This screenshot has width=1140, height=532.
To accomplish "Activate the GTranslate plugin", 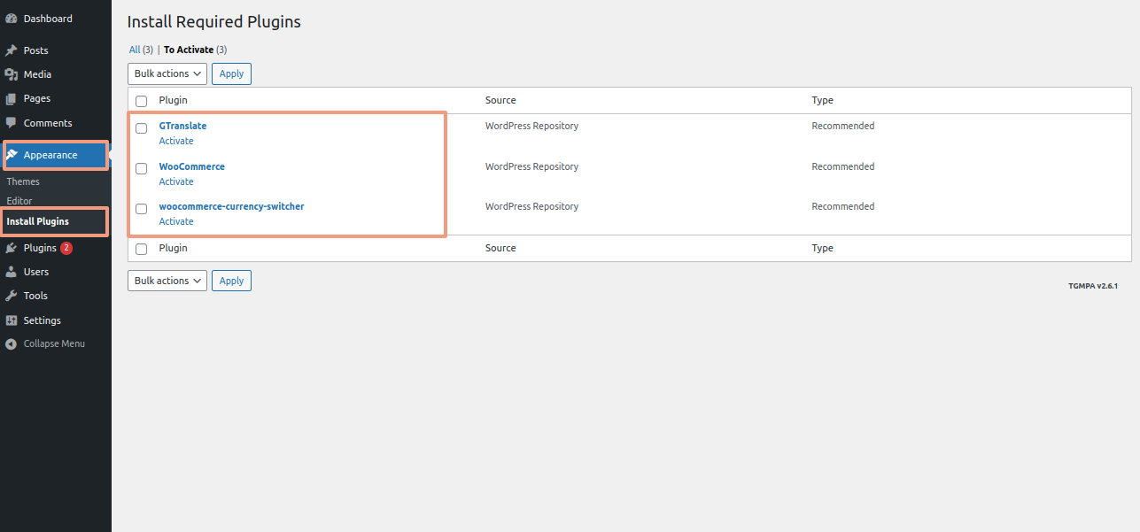I will tap(176, 141).
